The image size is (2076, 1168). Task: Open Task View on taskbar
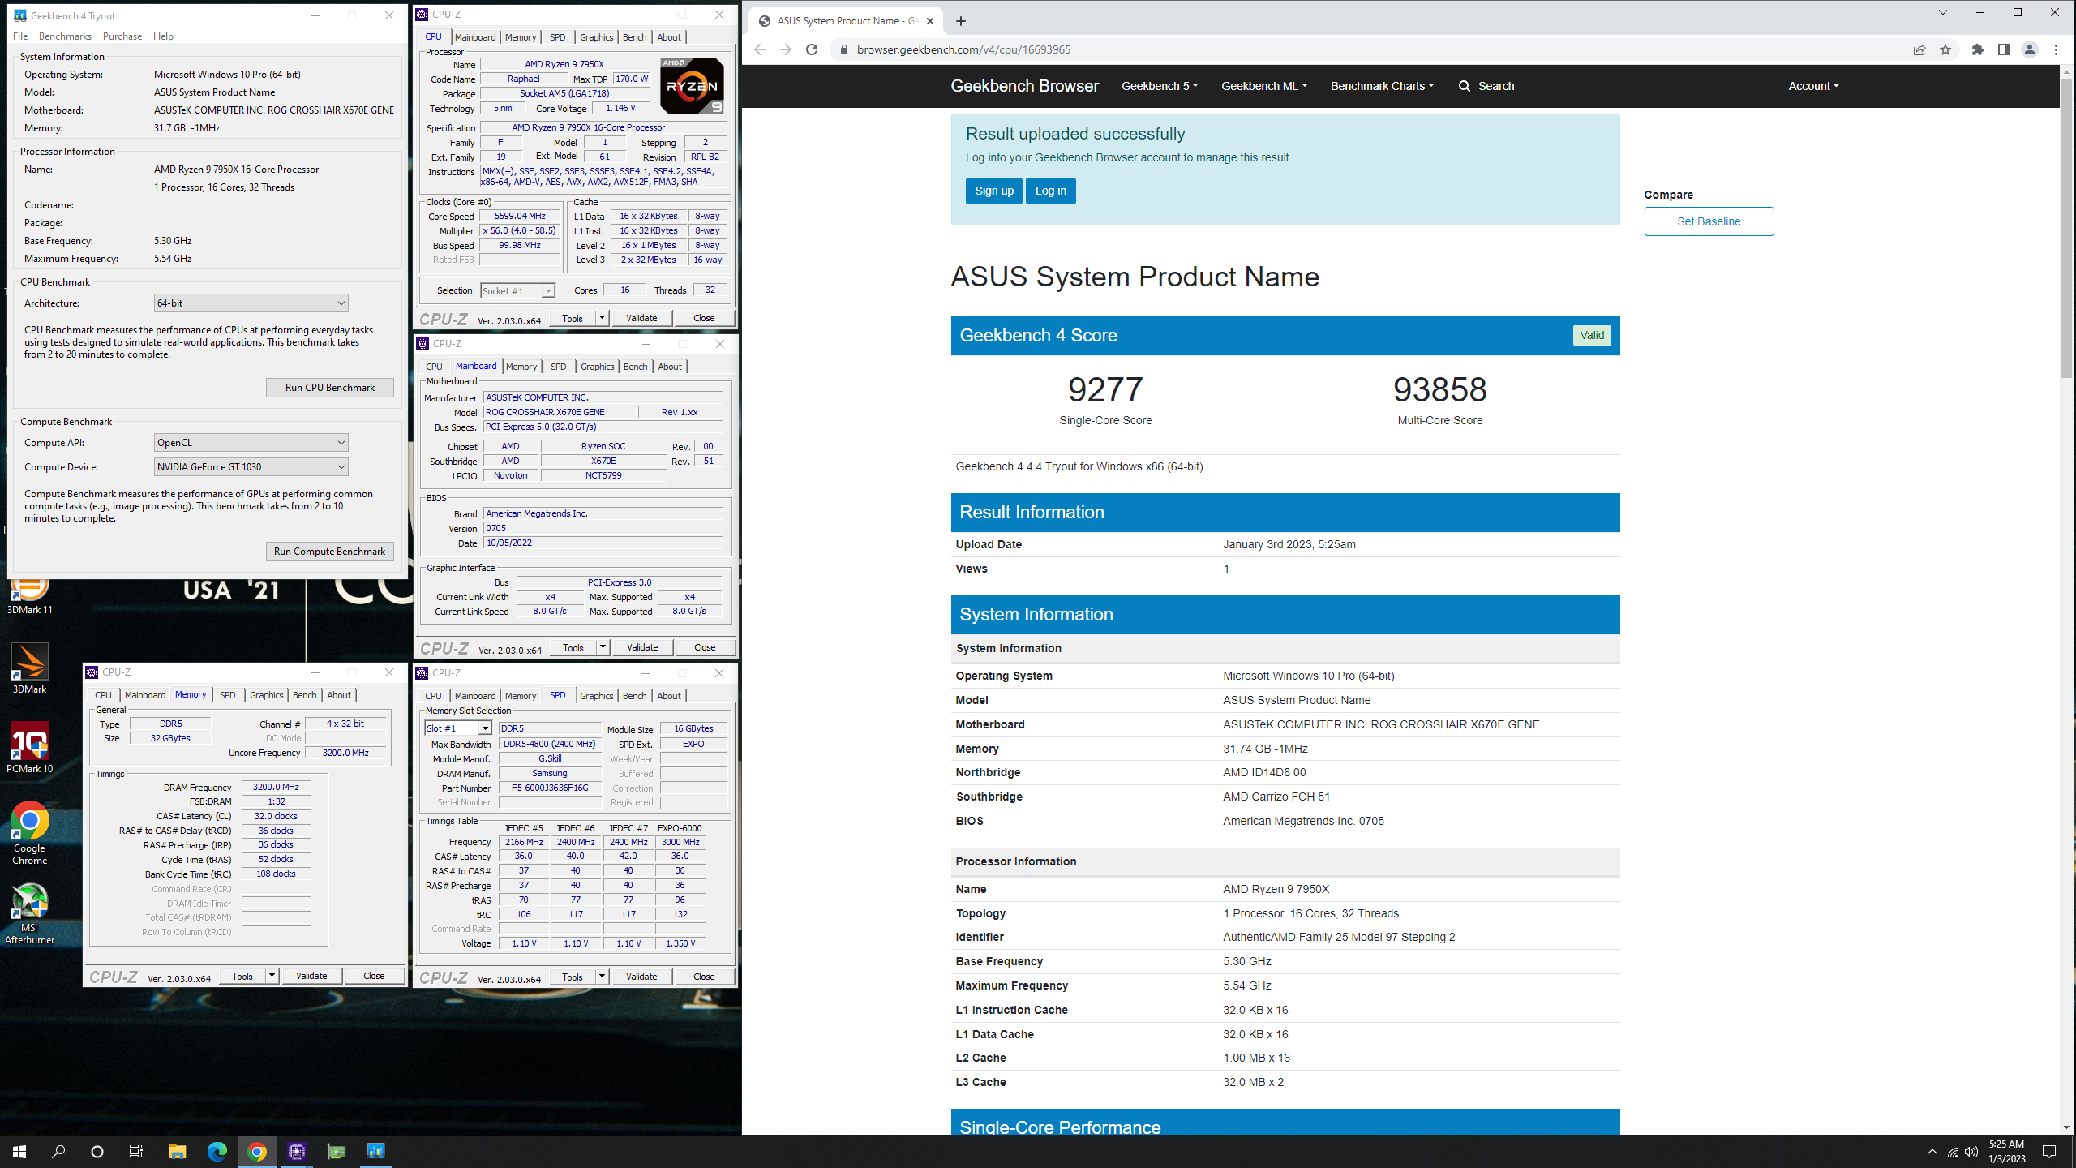(136, 1152)
